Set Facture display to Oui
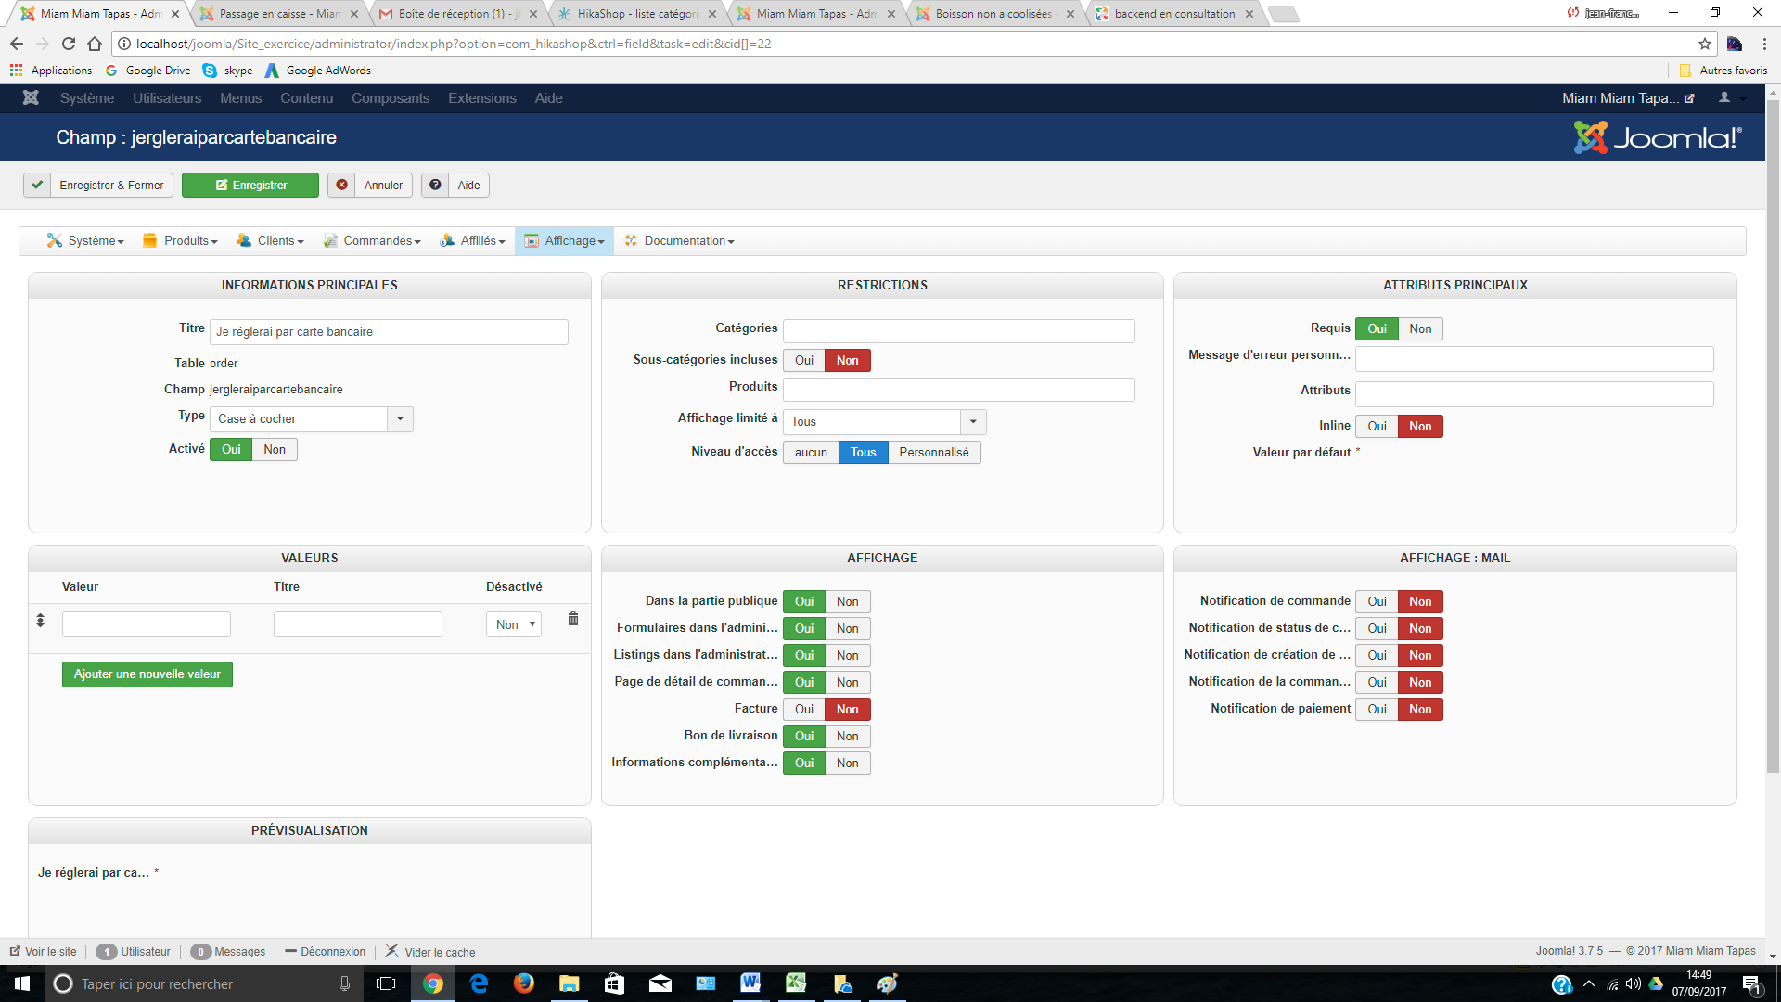 (x=803, y=709)
